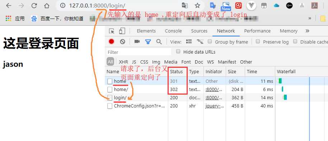328x141 pixels.
Task: Toggle the network filter funnel icon
Action: pos(148,42)
